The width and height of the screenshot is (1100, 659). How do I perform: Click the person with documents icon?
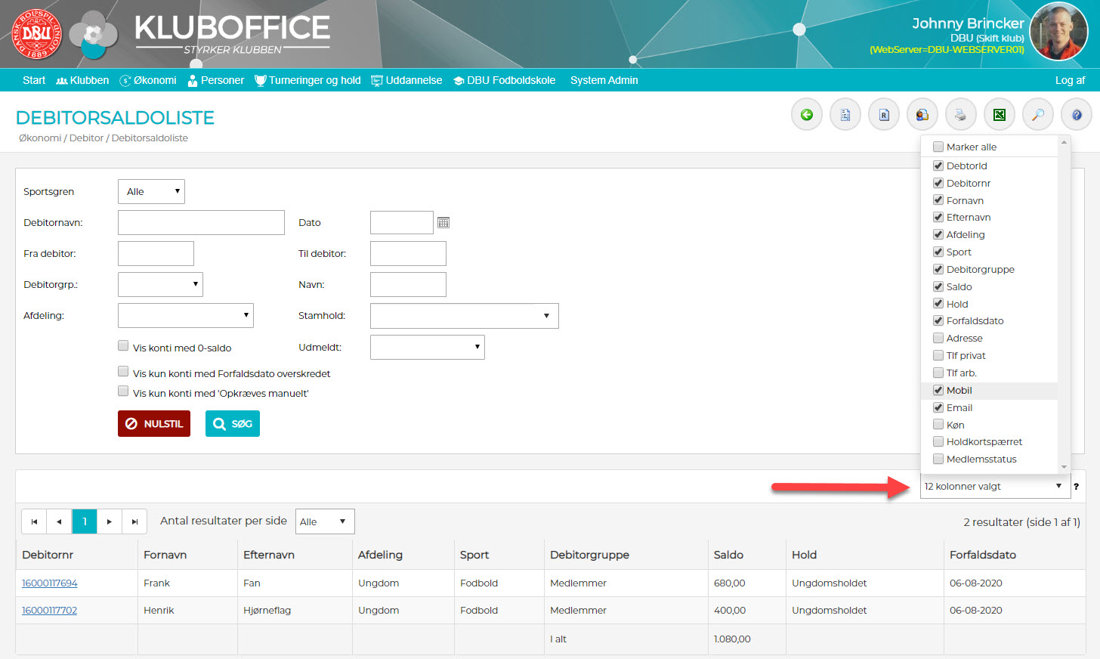[922, 115]
